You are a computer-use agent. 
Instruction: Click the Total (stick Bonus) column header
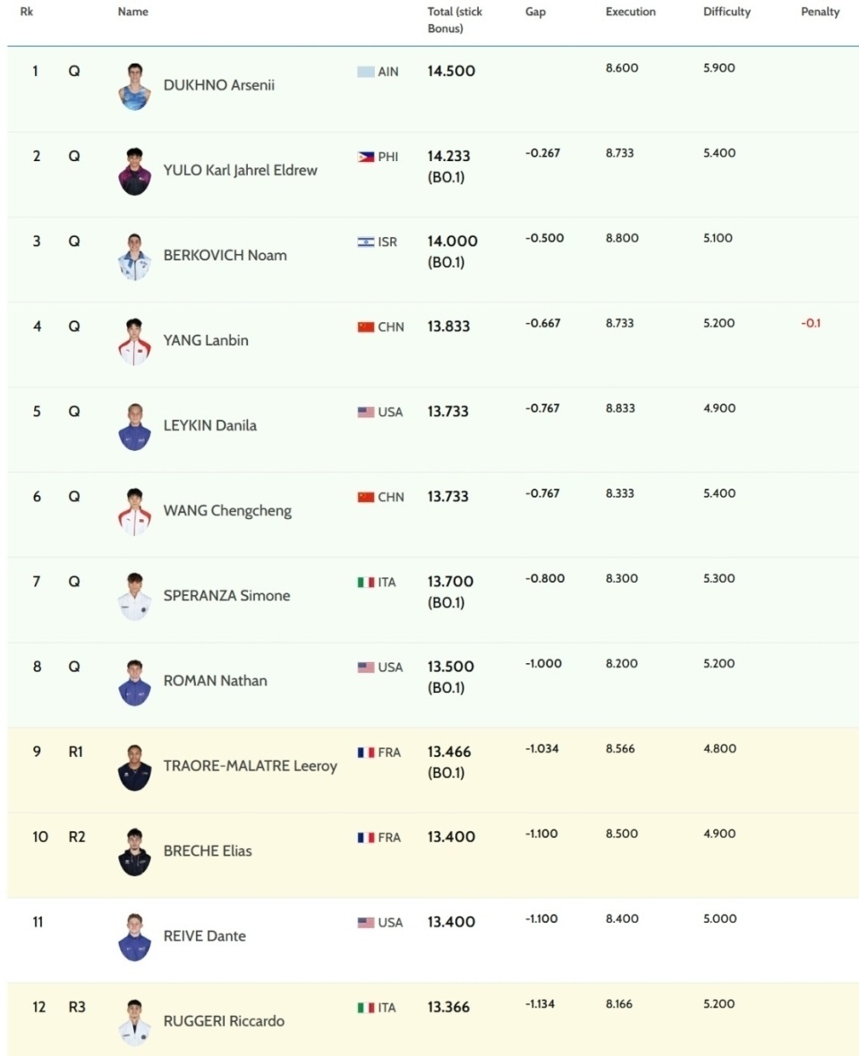(455, 20)
